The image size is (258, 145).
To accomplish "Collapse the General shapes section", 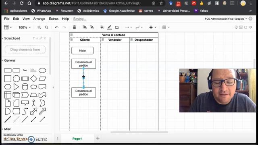I will click(8, 60).
